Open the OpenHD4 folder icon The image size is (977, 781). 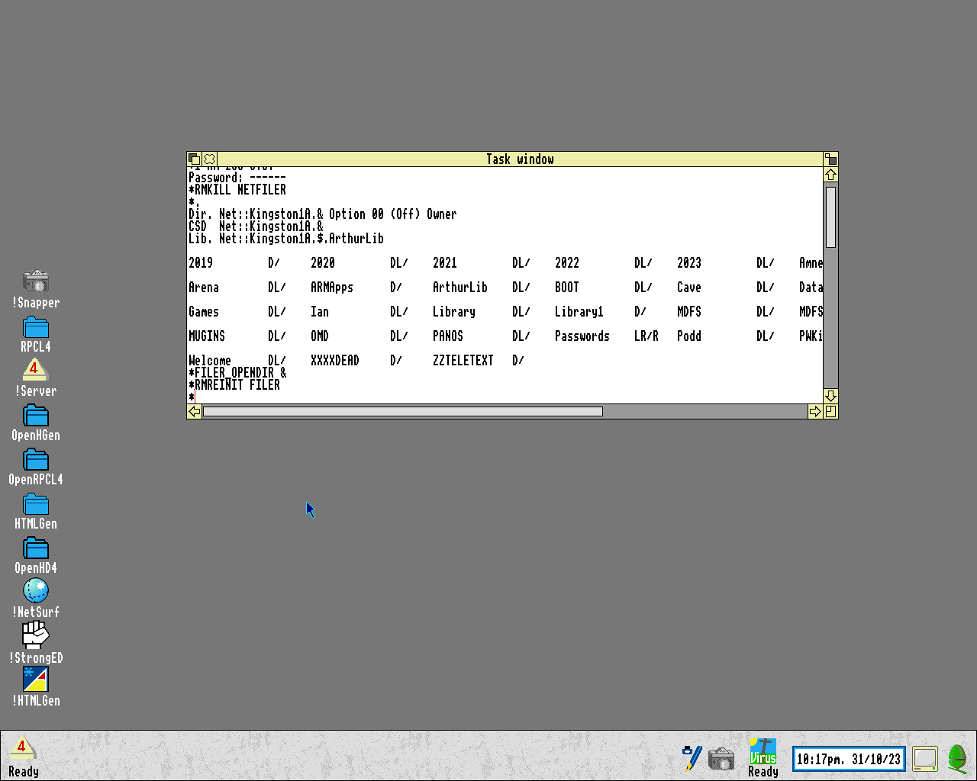(x=36, y=549)
